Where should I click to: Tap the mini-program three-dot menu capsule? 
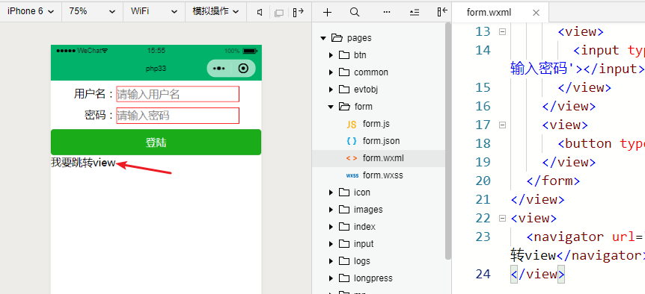point(218,69)
